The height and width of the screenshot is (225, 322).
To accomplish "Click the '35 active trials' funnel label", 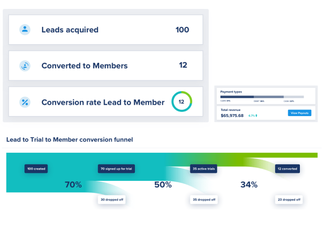I will [x=204, y=169].
